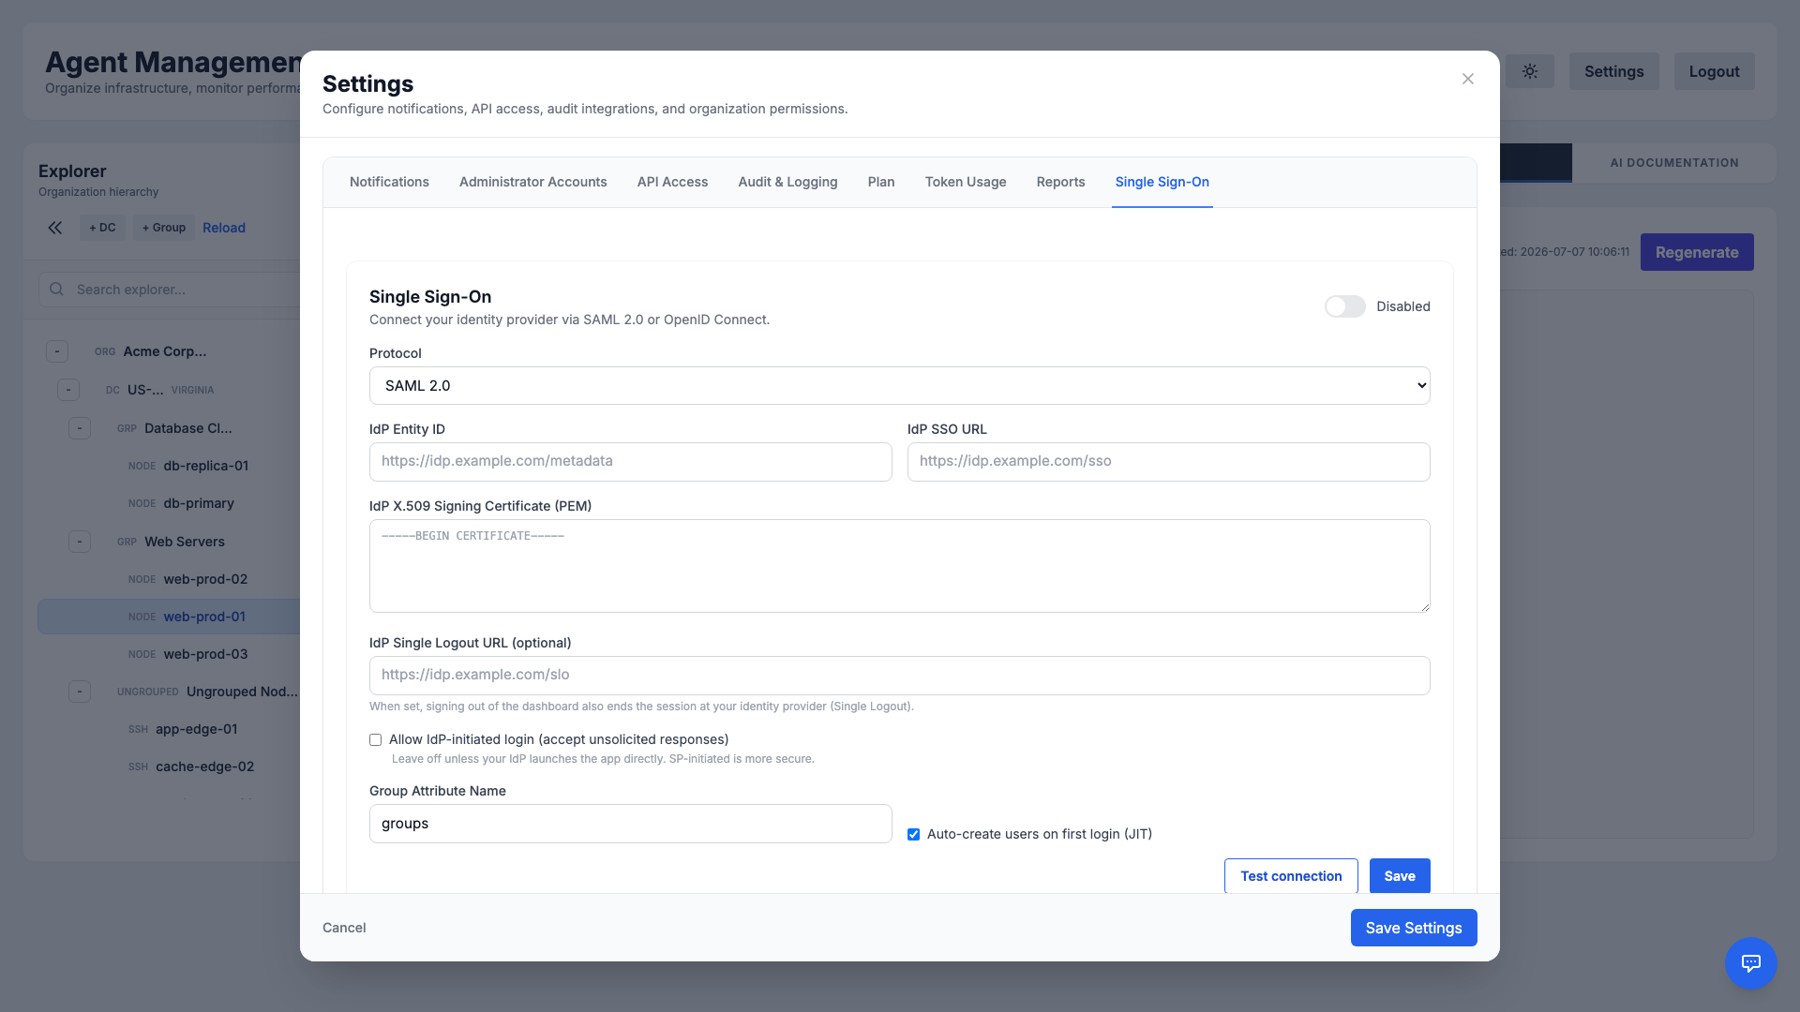Collapse the Web Servers group
The height and width of the screenshot is (1012, 1800).
[x=80, y=542]
